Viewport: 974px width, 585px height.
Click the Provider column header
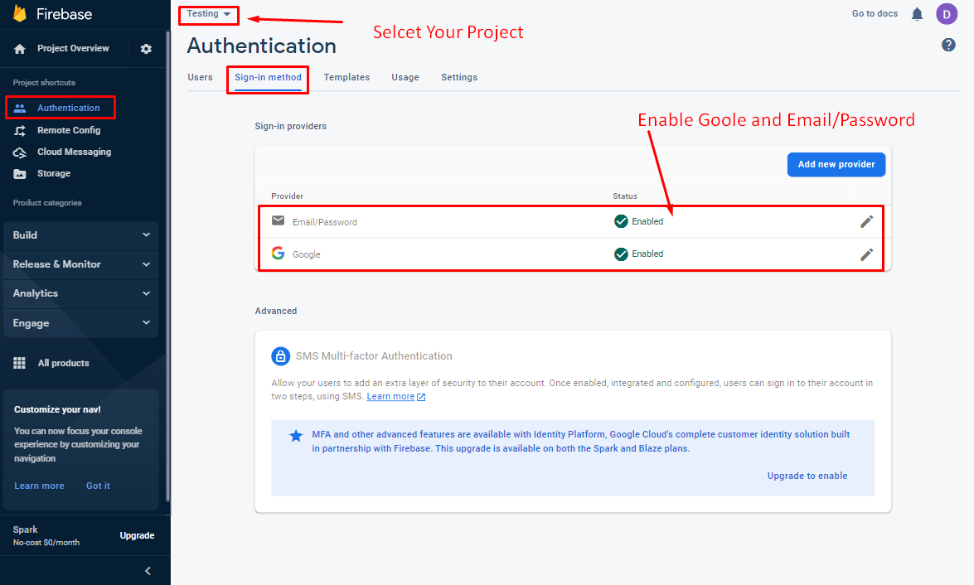click(x=287, y=196)
